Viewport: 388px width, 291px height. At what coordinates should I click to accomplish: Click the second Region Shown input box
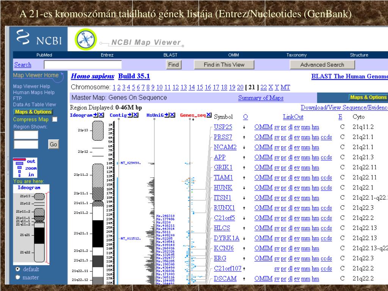[x=26, y=144]
